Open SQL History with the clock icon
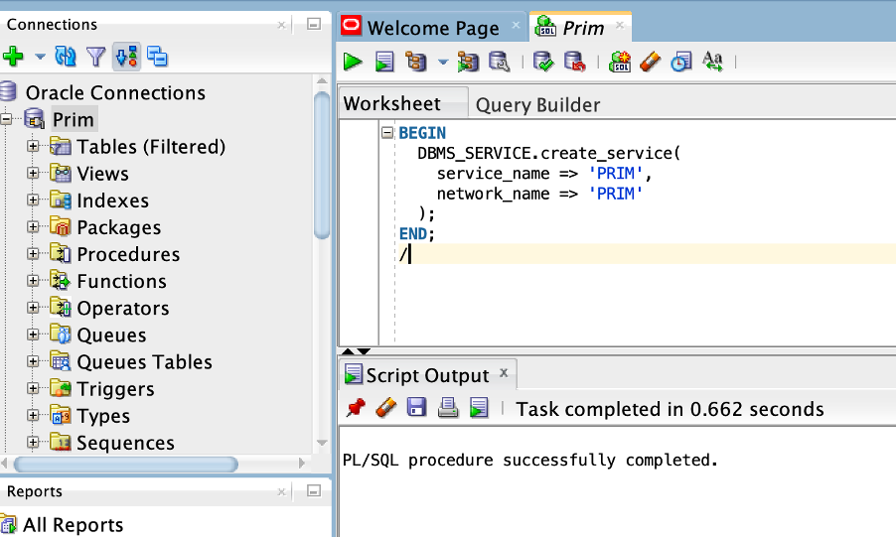The width and height of the screenshot is (896, 538). tap(681, 62)
